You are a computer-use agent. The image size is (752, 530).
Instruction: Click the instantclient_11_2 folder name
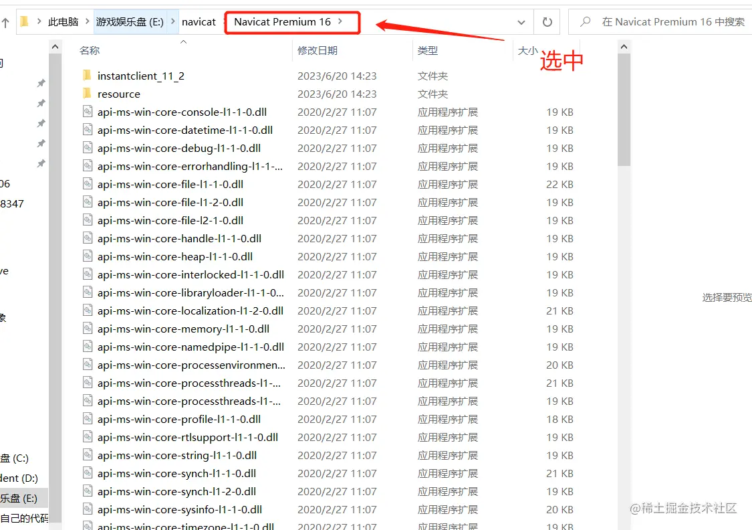pos(140,76)
